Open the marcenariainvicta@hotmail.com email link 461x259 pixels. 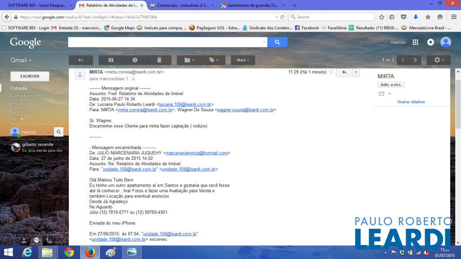(197, 153)
